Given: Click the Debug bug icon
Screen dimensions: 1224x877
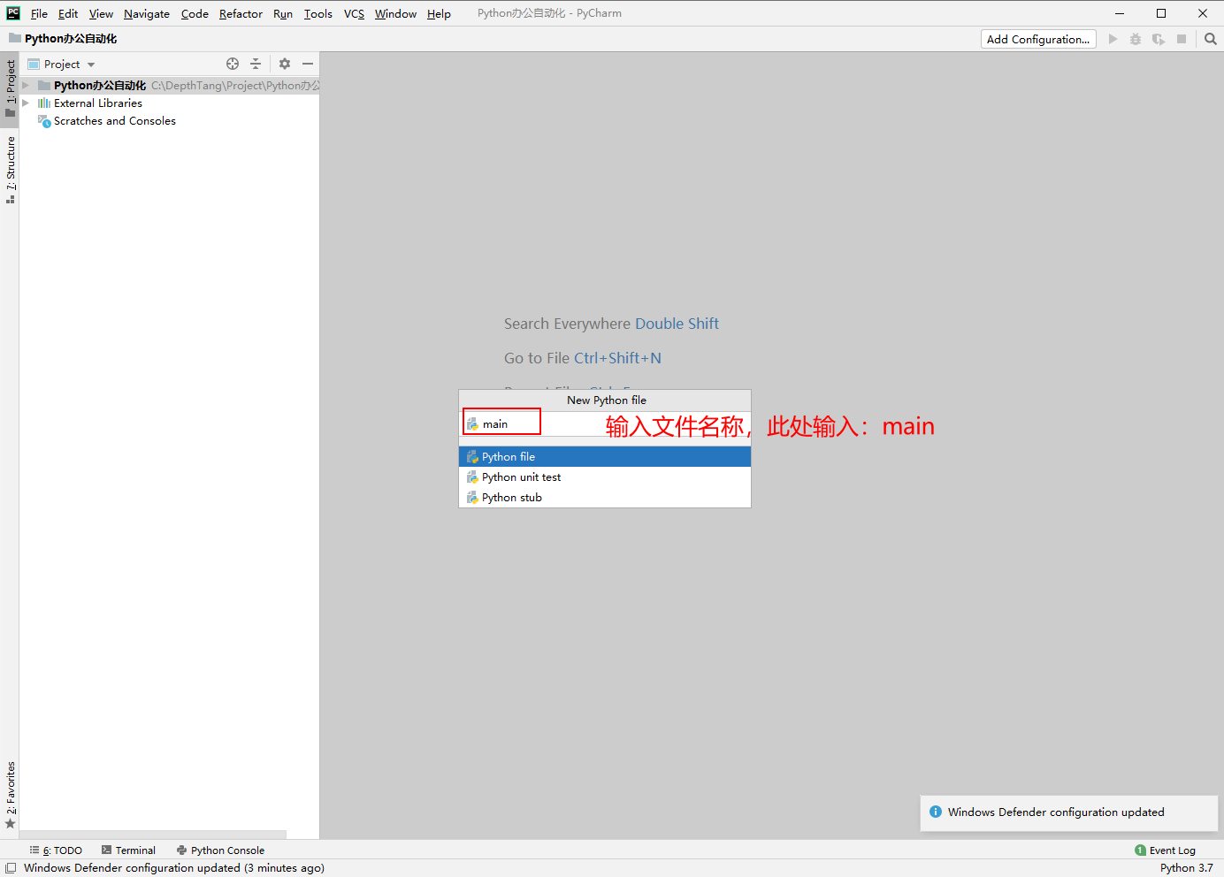Looking at the screenshot, I should pos(1136,39).
